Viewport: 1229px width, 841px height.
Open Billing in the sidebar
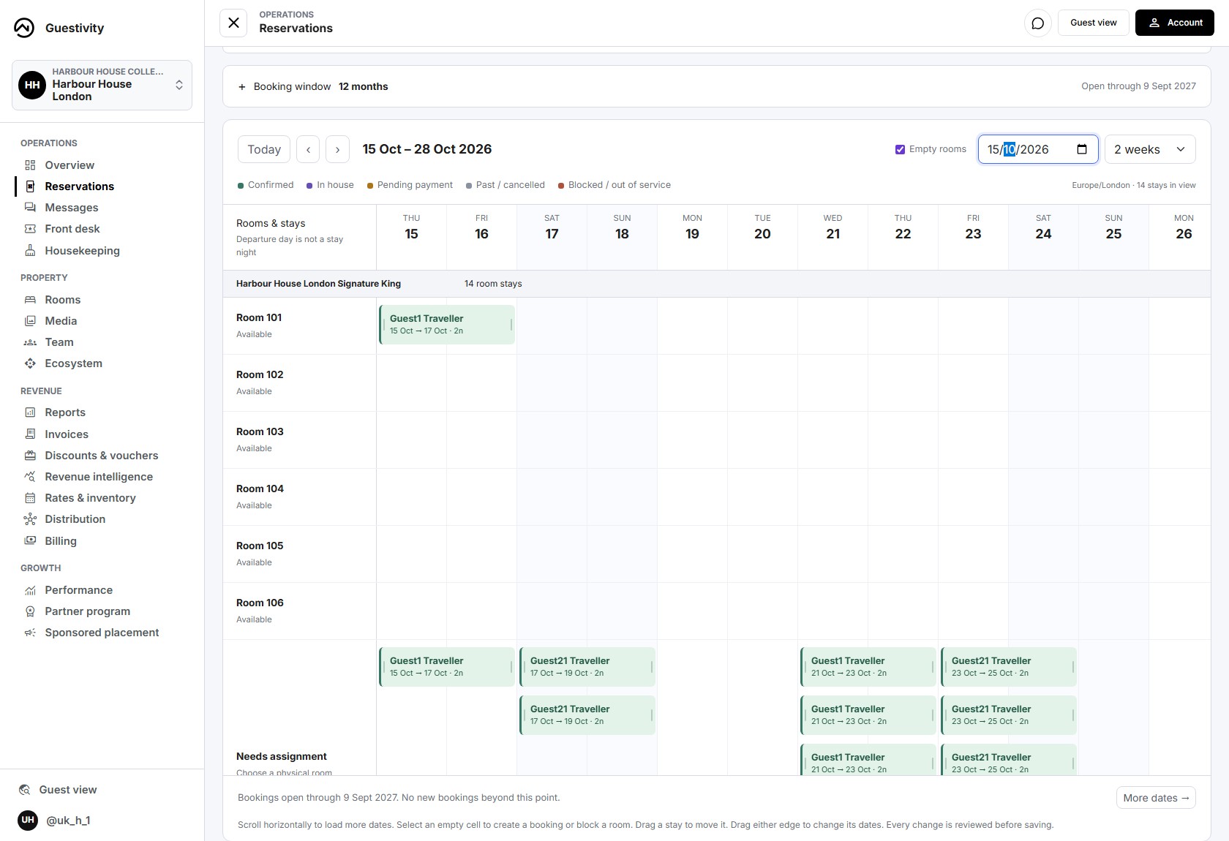(61, 541)
